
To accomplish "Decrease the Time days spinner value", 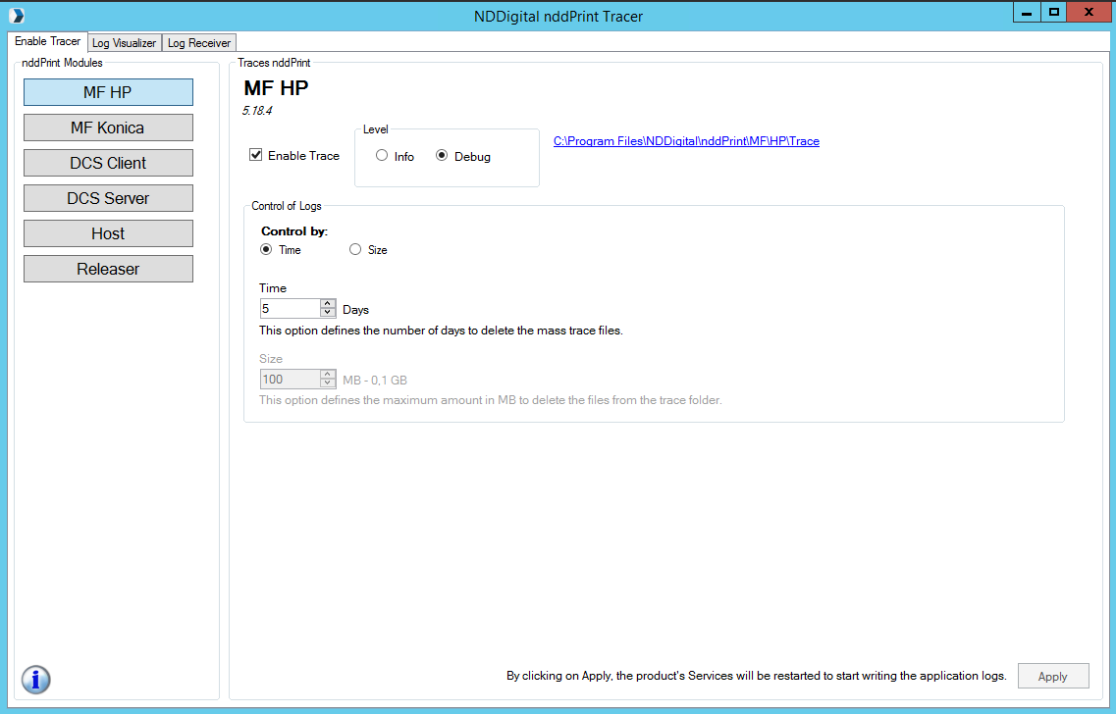I will tap(328, 313).
